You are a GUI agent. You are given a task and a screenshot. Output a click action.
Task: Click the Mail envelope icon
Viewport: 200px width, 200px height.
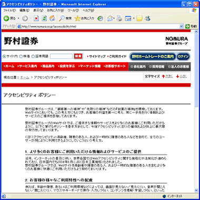[x=110, y=18]
